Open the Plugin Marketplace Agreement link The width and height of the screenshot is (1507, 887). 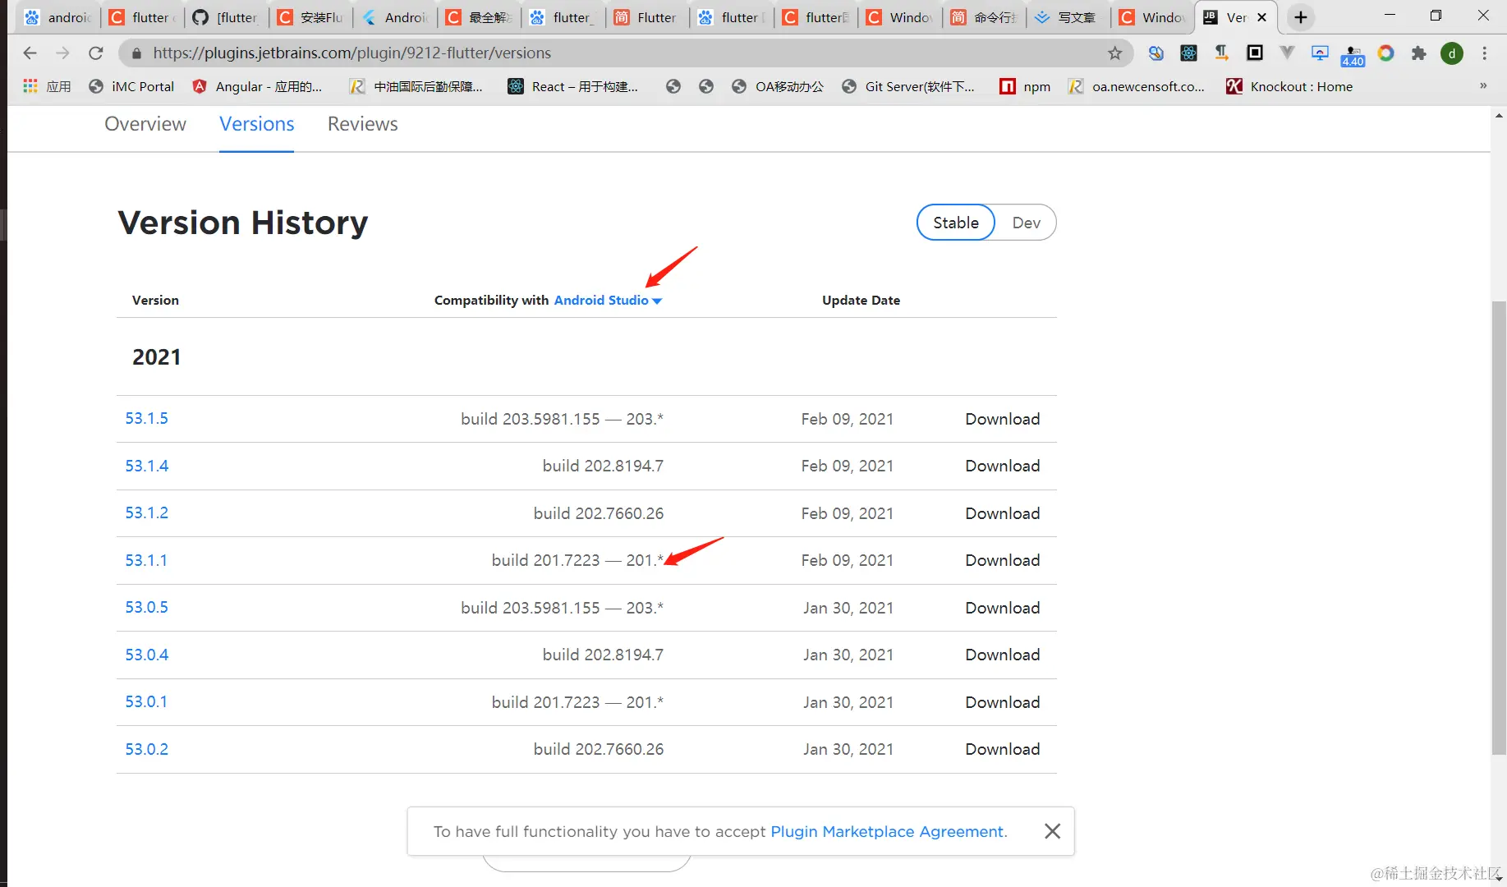887,831
